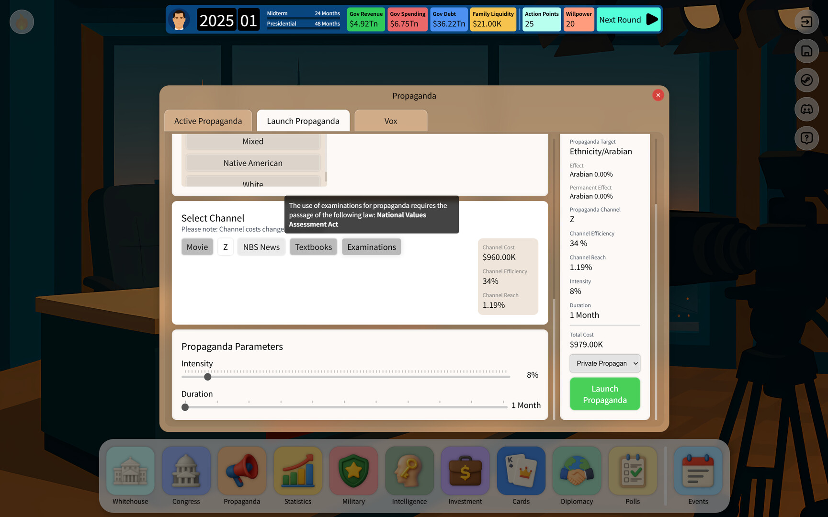Open the Statistics chart icon
This screenshot has height=517, width=828.
[x=298, y=471]
